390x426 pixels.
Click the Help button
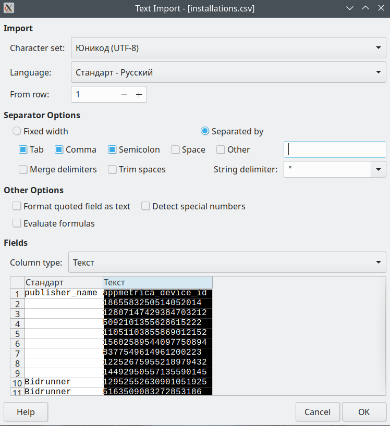coord(26,412)
